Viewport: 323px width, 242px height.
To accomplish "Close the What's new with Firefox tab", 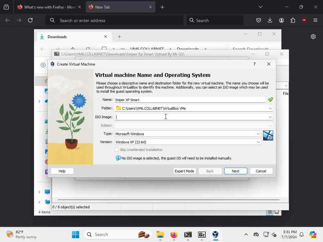I will coord(79,7).
